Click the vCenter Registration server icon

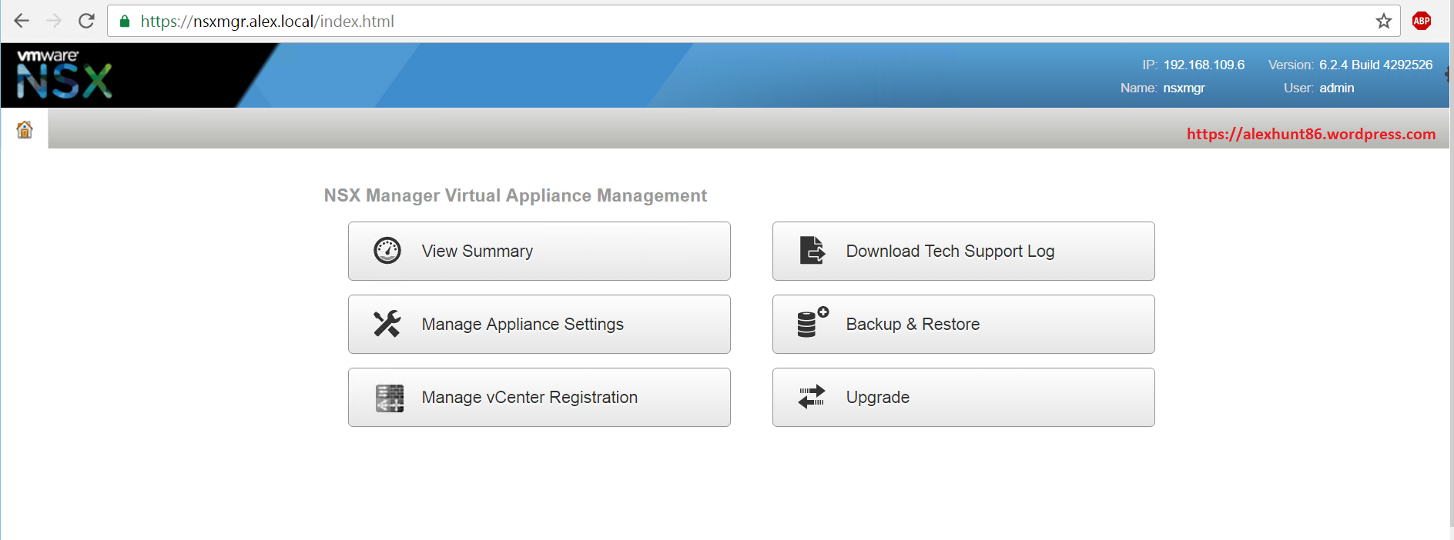[389, 398]
